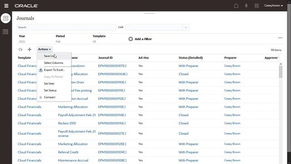Open the Year 2021 filter
Image resolution: width=291 pixels, height=164 pixels.
pos(22,39)
